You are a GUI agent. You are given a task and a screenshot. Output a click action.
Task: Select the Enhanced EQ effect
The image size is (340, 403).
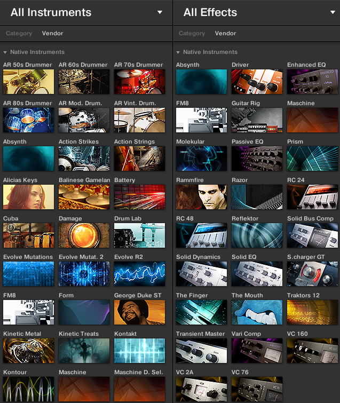(312, 82)
